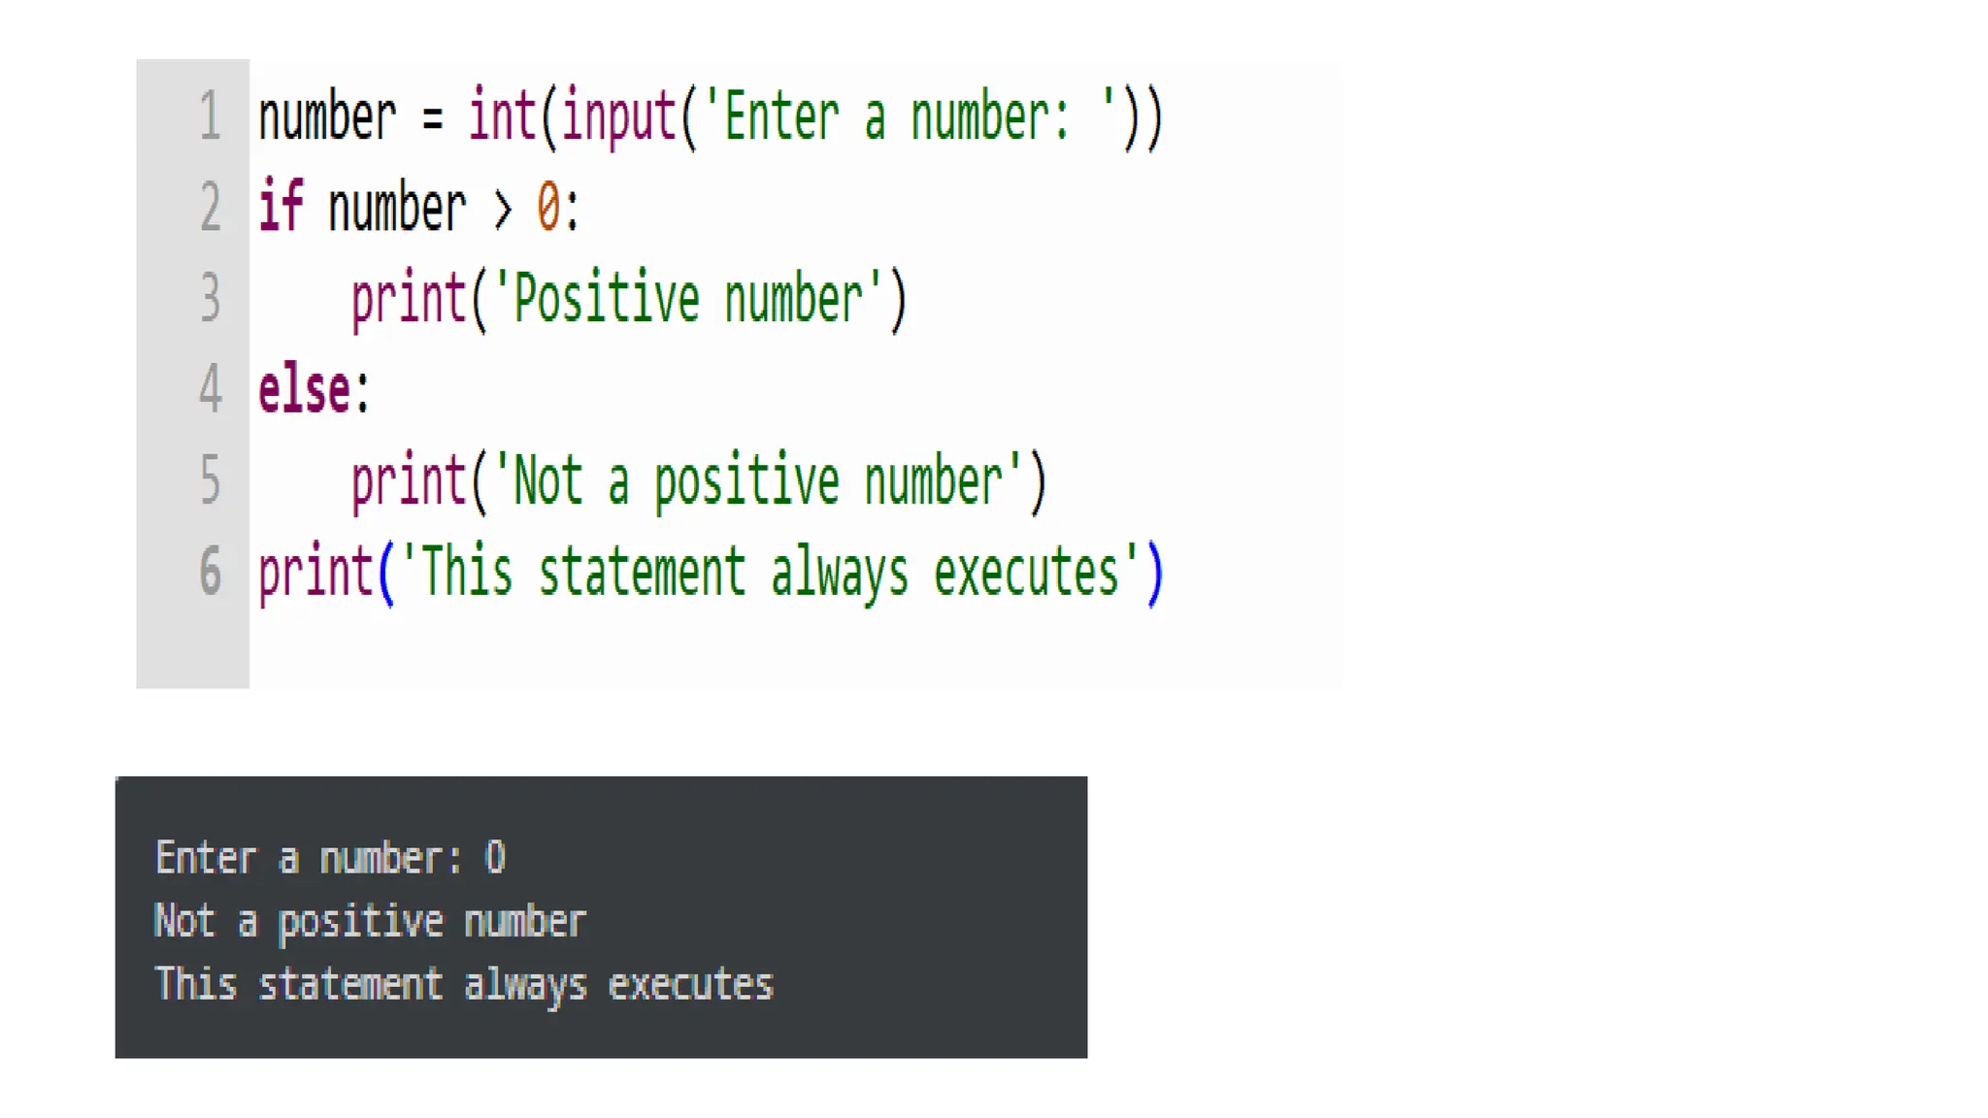Click the 'number' variable at start of line 1

coord(327,116)
